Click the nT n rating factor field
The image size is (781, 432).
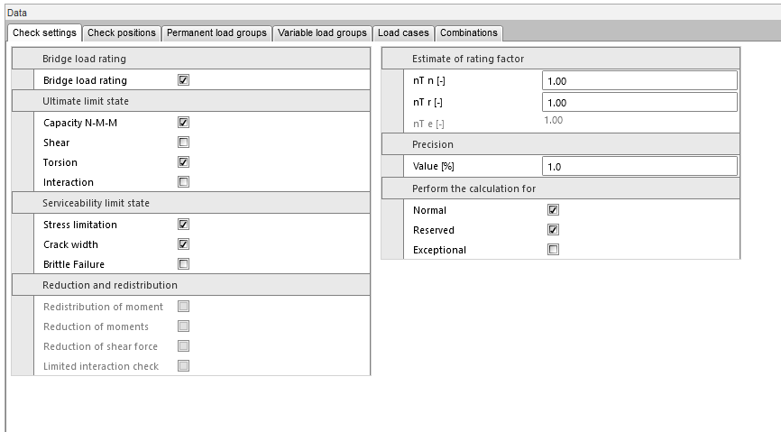point(639,81)
